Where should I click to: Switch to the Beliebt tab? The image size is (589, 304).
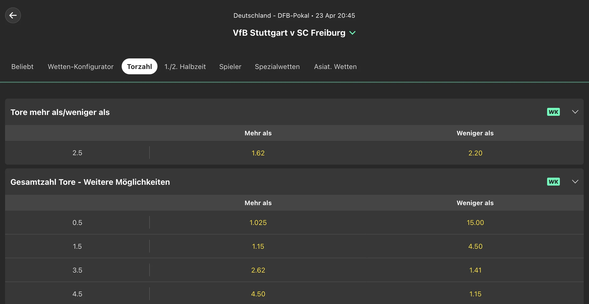(22, 67)
